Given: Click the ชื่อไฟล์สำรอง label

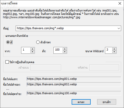Looking at the screenshot, I should (12, 85).
